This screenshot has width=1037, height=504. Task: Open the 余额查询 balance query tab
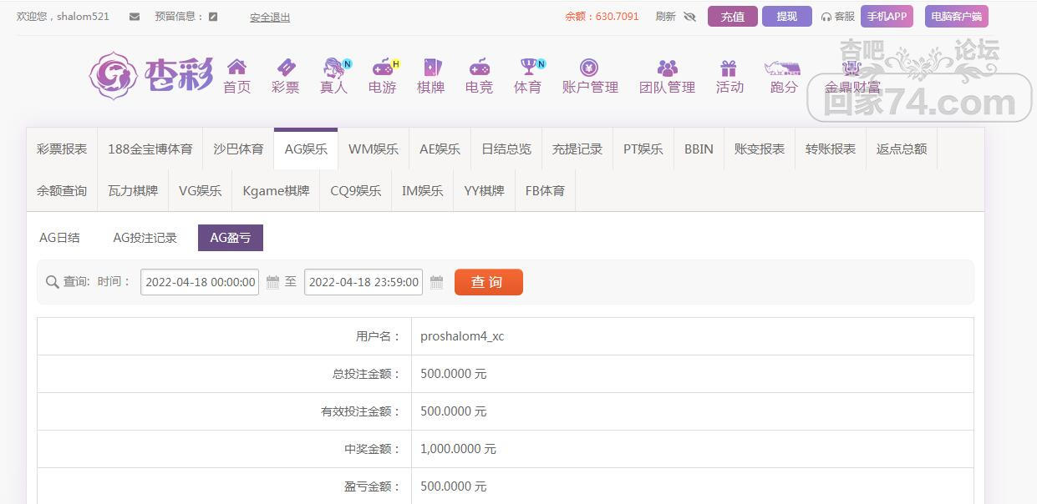coord(62,191)
